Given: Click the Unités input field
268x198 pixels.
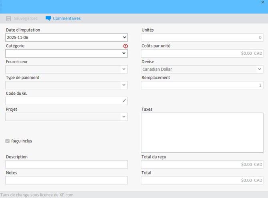Looking at the screenshot, I should pos(202,38).
